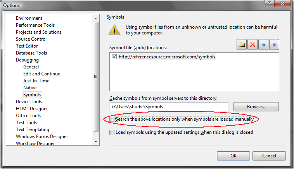Confirm settings with the OK button

233,156
